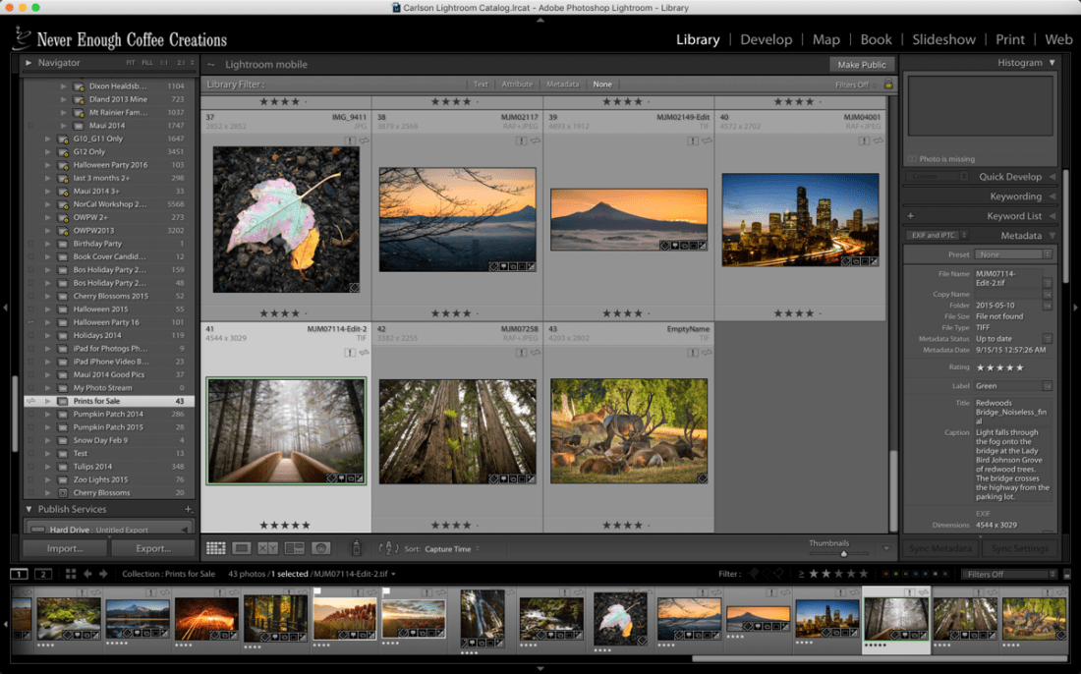Open Compare view (X|Y) icon
Screen dimensions: 1081x674
click(268, 548)
